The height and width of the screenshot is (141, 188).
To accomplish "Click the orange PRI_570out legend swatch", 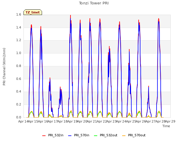I will [x=124, y=136].
